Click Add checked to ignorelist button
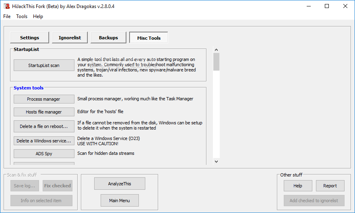 click(x=314, y=201)
